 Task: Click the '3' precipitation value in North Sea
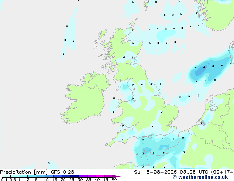(x=213, y=66)
